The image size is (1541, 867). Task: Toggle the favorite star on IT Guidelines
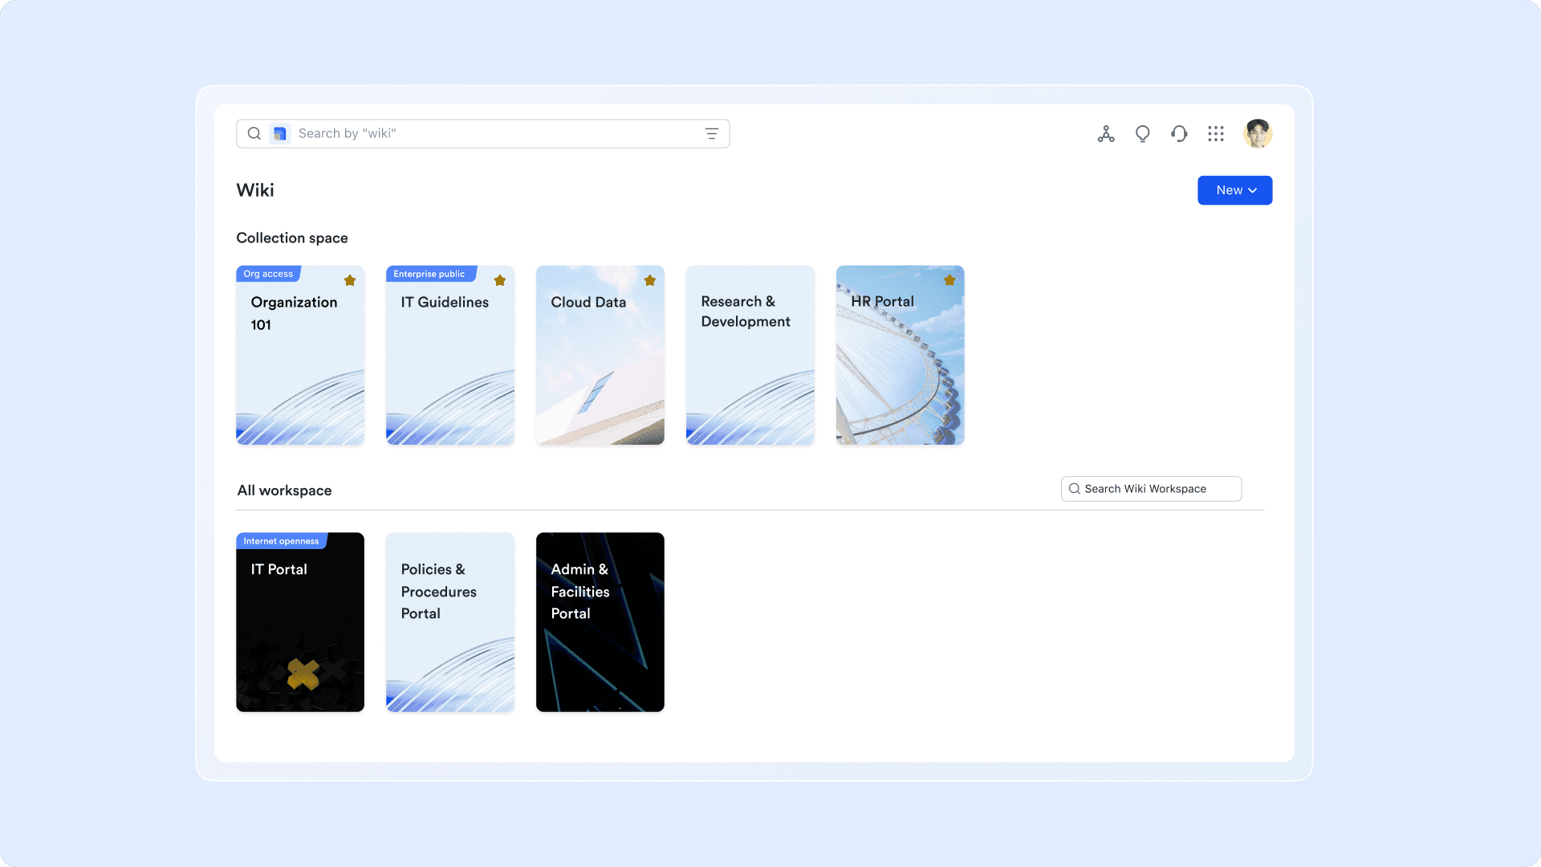(x=499, y=280)
